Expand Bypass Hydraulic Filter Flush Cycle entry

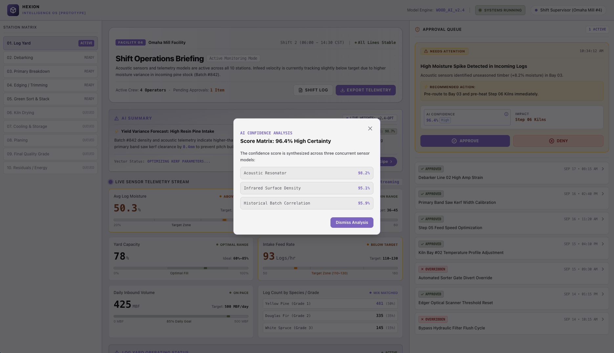pyautogui.click(x=512, y=324)
